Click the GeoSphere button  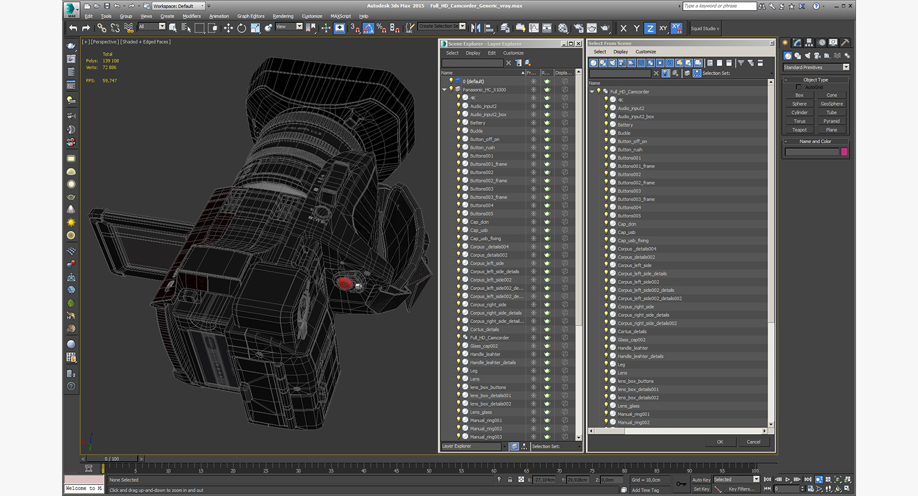(832, 104)
